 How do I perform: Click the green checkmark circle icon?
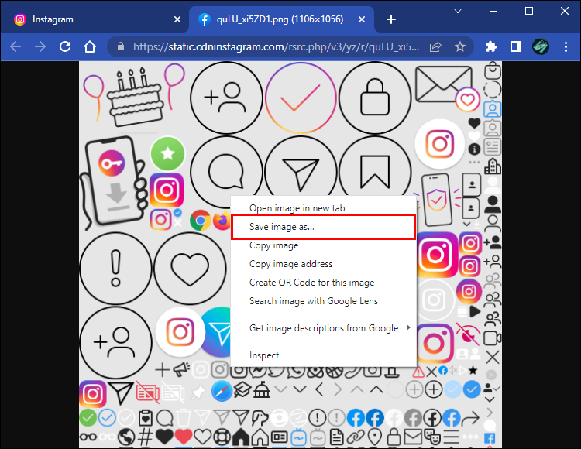coord(88,418)
